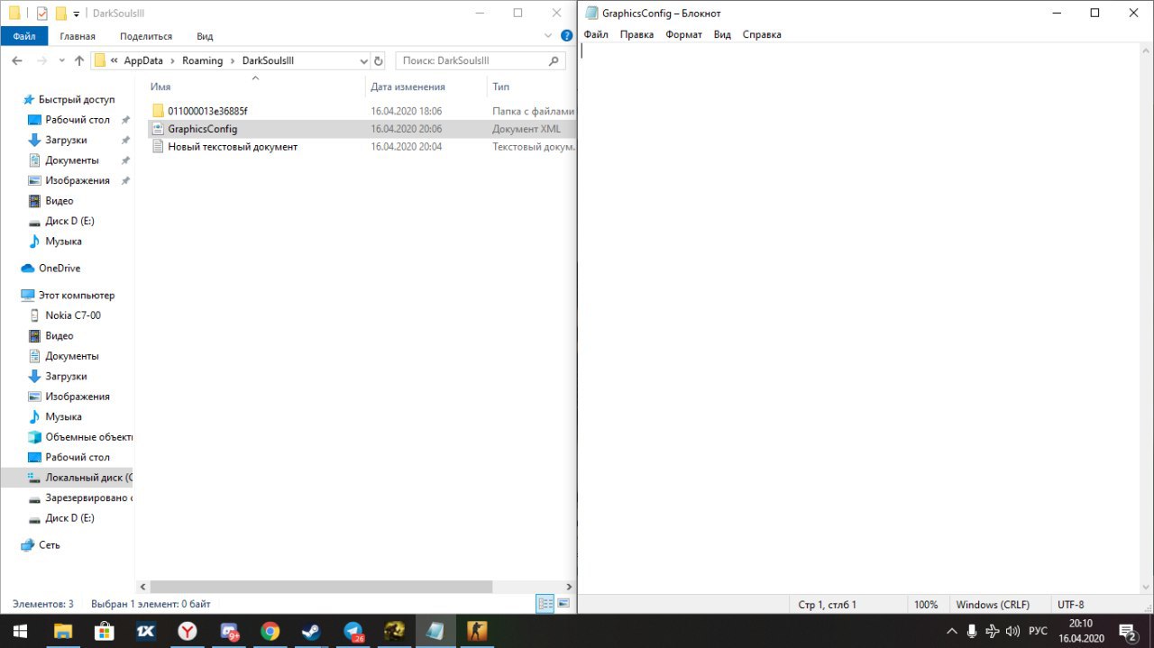Click inside the empty Notepad text area
The width and height of the screenshot is (1154, 648).
(860, 318)
